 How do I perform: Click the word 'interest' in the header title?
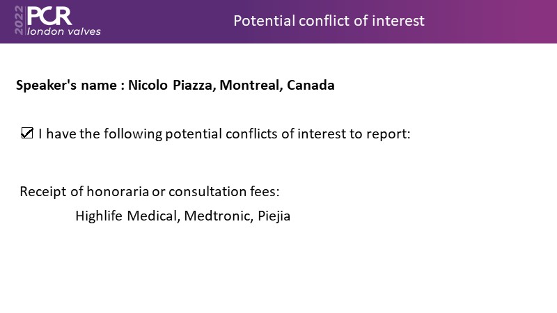(398, 21)
